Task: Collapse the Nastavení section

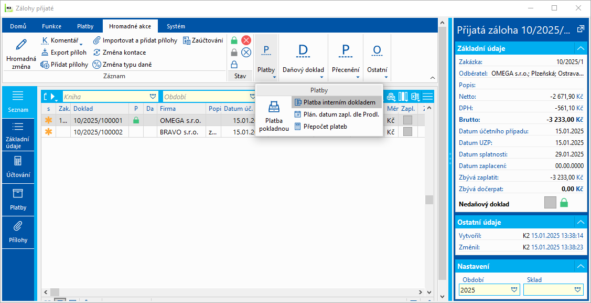Action: 580,266
